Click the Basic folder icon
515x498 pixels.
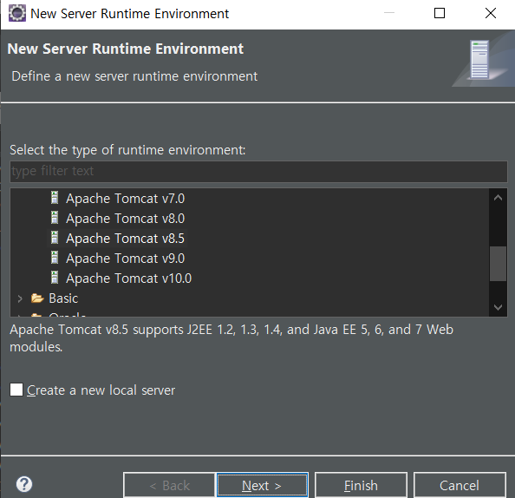click(x=37, y=298)
